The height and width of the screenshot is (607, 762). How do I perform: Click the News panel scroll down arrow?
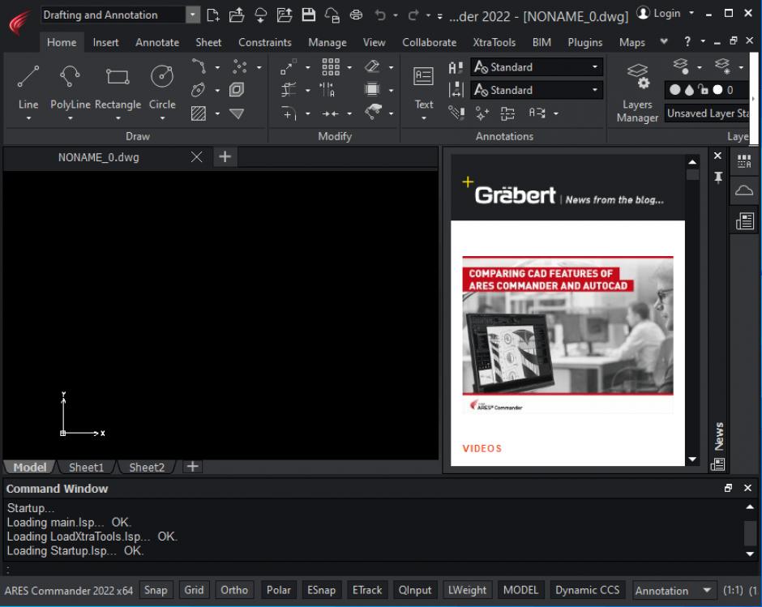(692, 460)
